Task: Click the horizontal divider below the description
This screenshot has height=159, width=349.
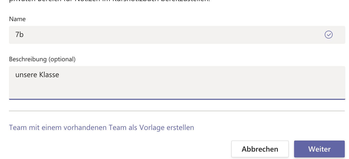Action: (x=177, y=111)
